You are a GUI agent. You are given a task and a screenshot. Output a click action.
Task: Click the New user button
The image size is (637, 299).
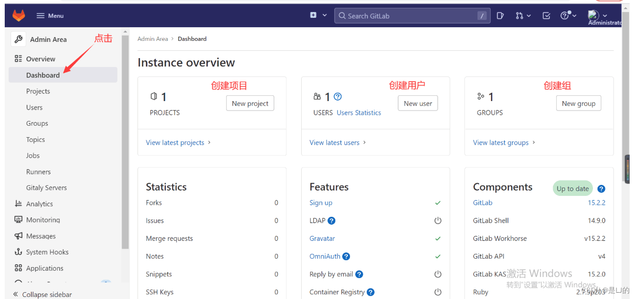pos(418,103)
